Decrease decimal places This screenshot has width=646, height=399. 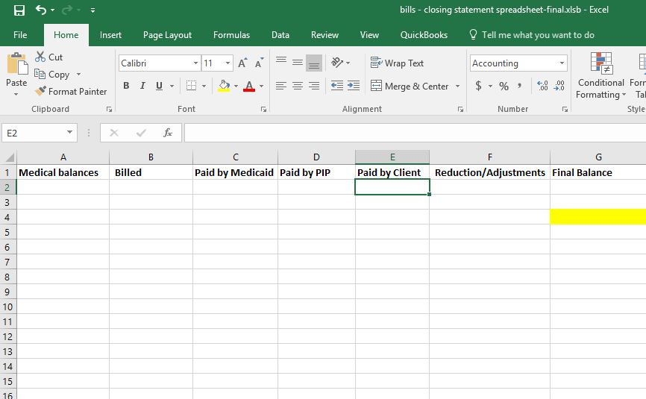(x=559, y=86)
